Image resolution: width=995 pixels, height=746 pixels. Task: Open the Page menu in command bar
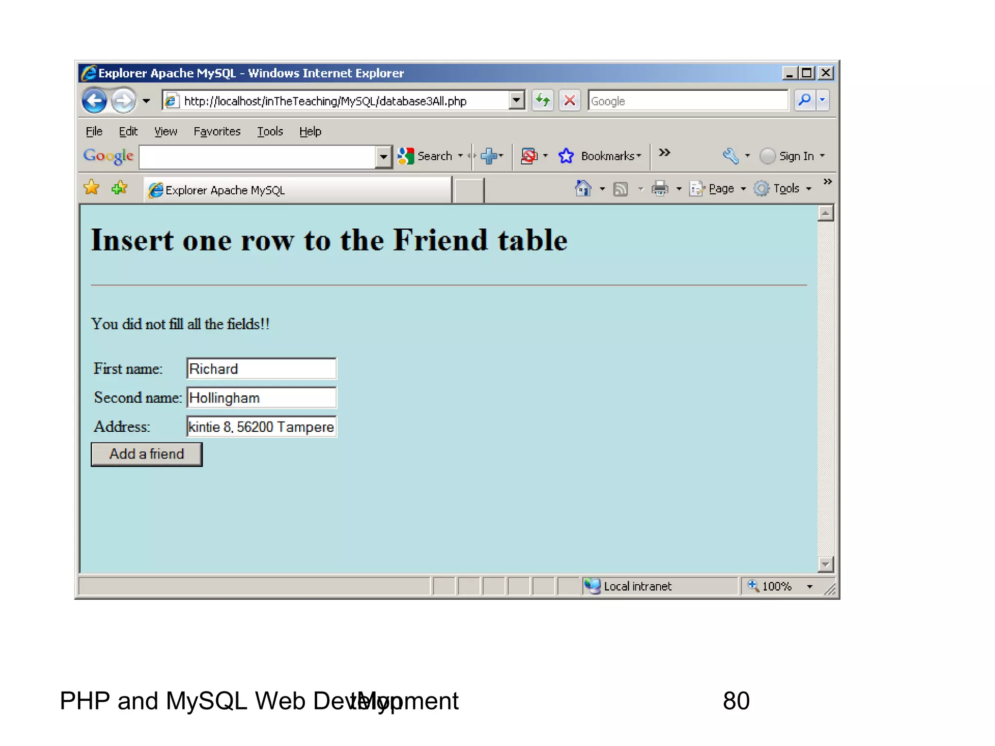tap(717, 188)
